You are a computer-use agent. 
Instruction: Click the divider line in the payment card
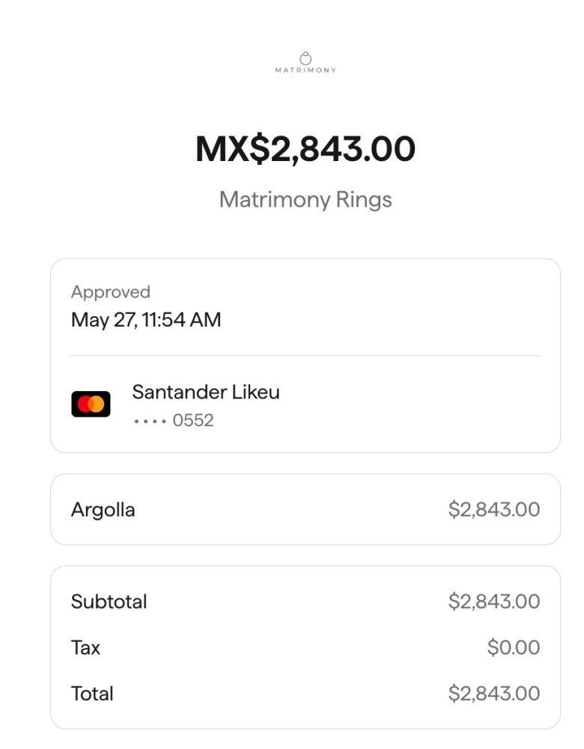click(x=305, y=356)
